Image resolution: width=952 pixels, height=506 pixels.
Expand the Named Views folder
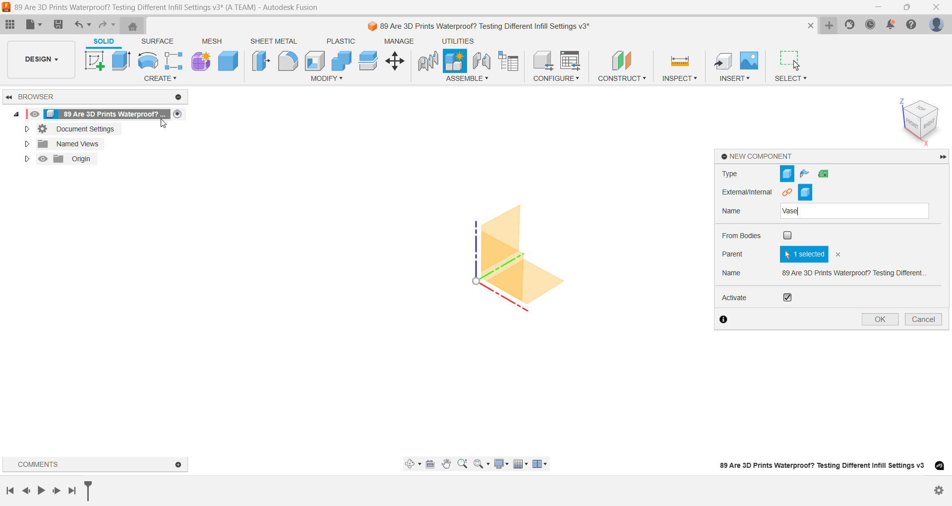[27, 144]
